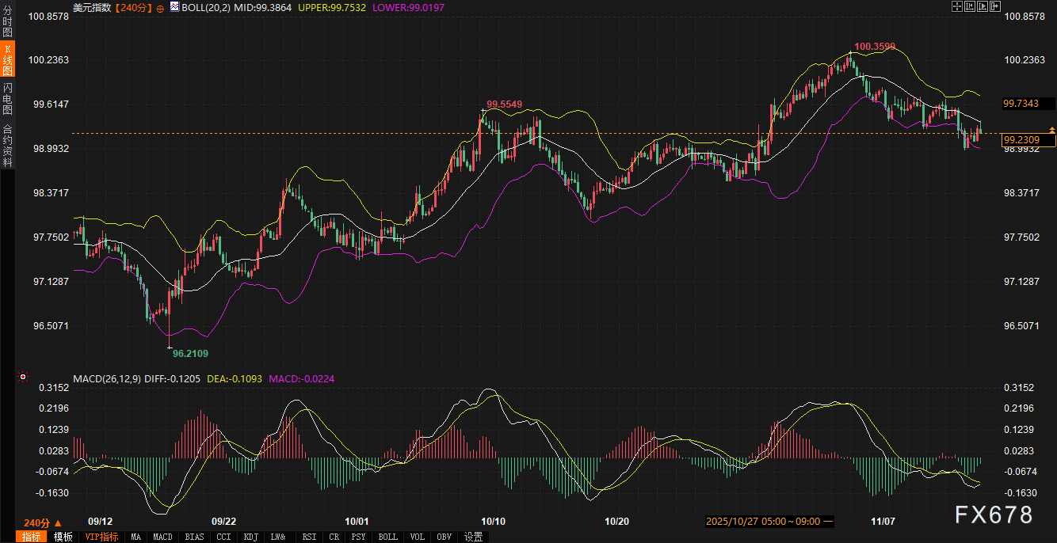This screenshot has width=1057, height=543.
Task: Select the CCI indicator button
Action: click(x=223, y=537)
